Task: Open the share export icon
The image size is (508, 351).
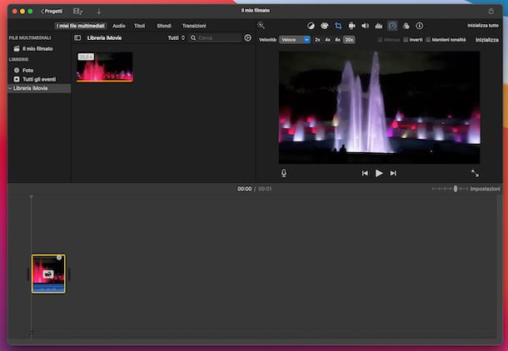Action: (x=491, y=11)
